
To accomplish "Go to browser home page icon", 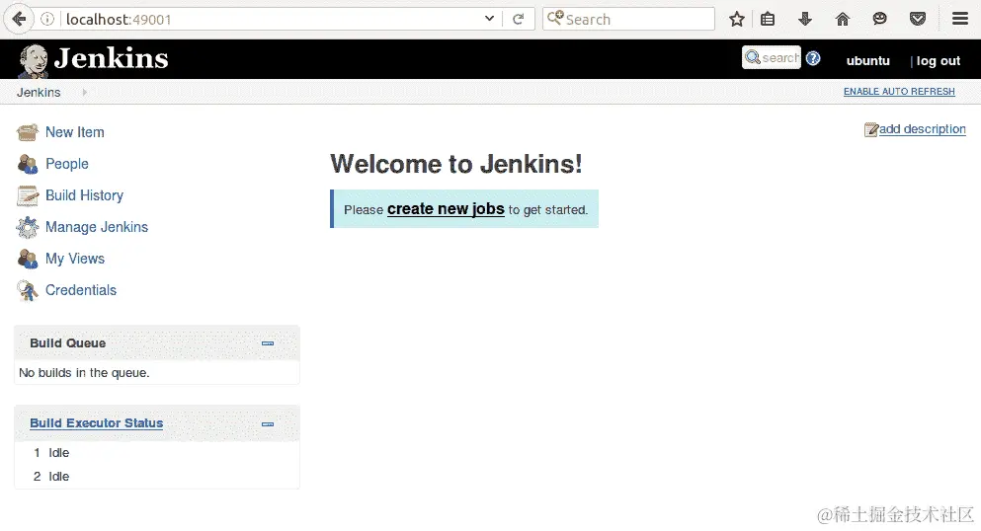I will pos(843,19).
